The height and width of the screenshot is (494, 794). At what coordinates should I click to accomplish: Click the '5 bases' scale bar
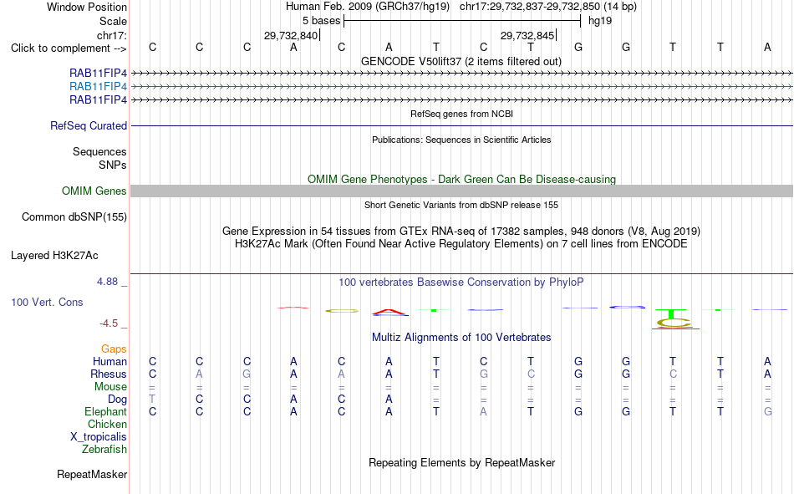click(462, 21)
